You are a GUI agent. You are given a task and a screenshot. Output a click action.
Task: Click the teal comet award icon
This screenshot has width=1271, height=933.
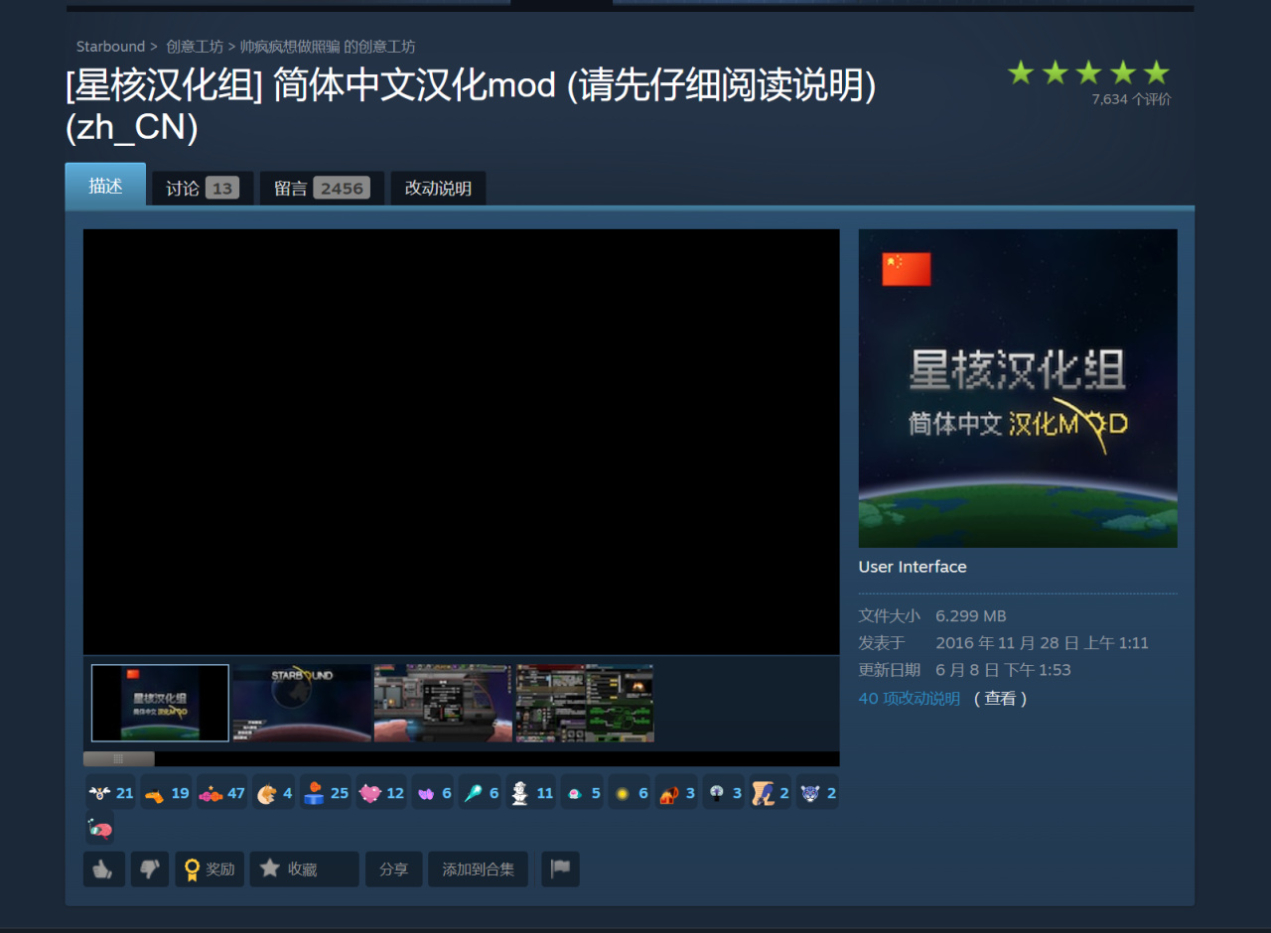click(474, 793)
